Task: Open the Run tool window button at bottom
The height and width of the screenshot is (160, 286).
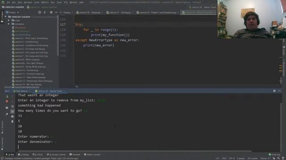Action: [10, 155]
